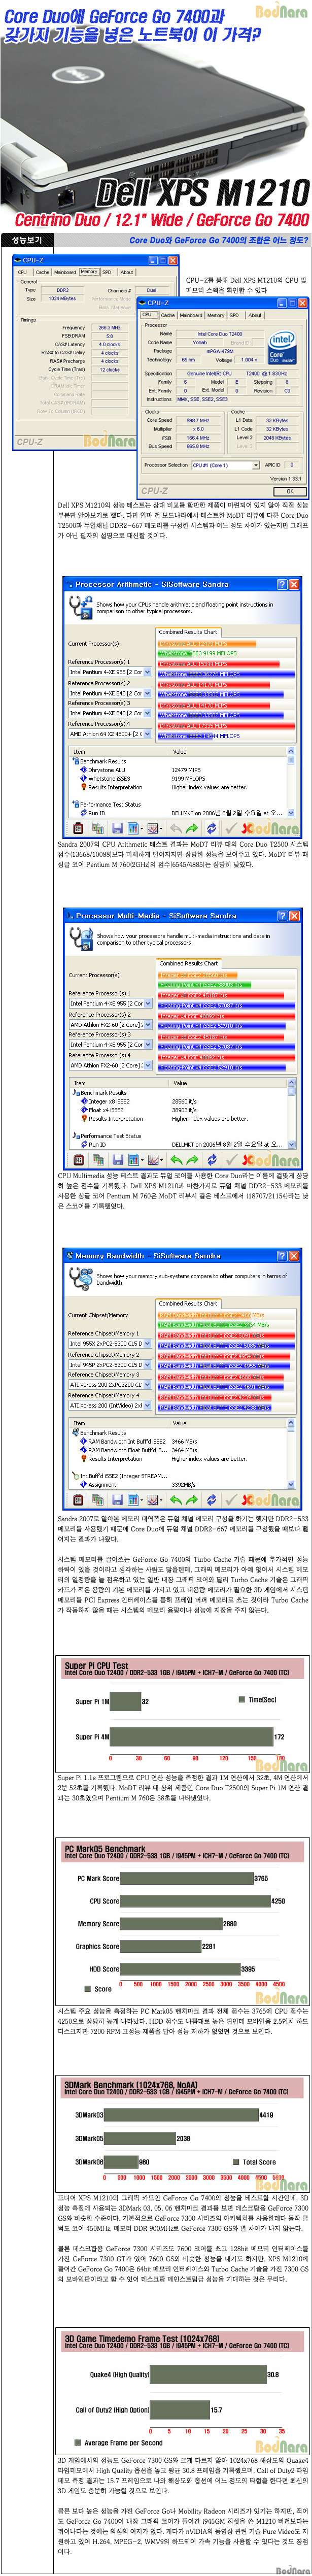Click help question mark in Processor Multi-Media title bar
This screenshot has width=312, height=2576.
click(x=282, y=915)
